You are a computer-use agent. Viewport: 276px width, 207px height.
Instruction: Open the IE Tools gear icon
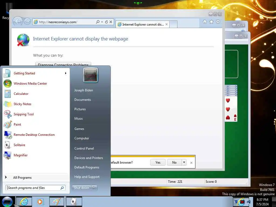[218, 22]
